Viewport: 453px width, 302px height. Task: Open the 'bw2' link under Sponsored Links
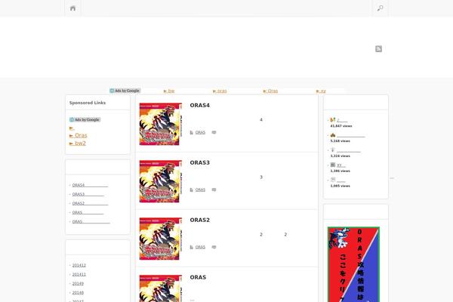[78, 143]
